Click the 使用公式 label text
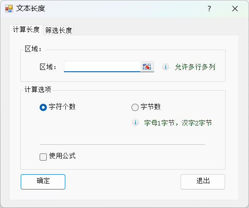Image resolution: width=249 pixels, height=208 pixels. point(62,156)
